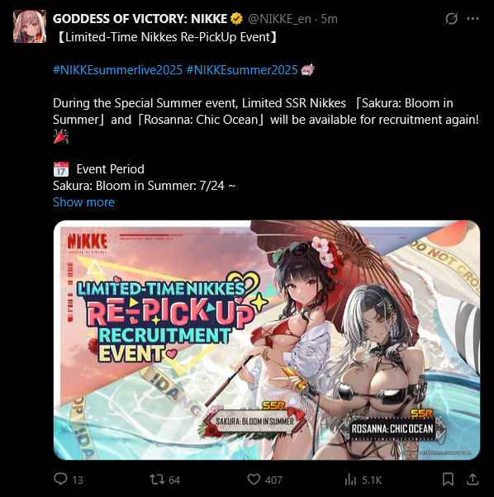Expand the post with Show more
This screenshot has width=494, height=497.
(x=83, y=202)
